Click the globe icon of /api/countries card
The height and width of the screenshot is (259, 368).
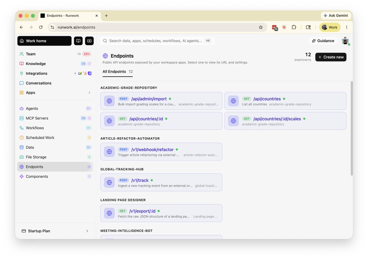click(233, 101)
